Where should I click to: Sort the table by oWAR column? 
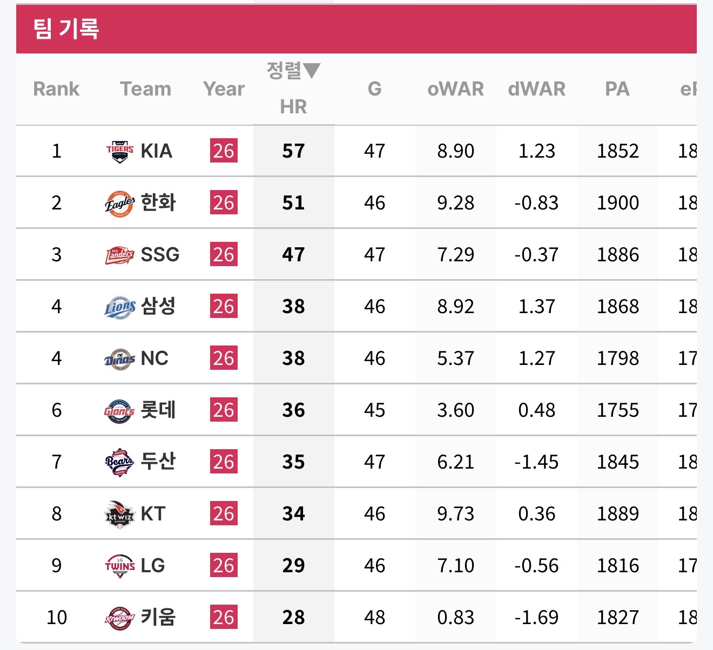[455, 89]
